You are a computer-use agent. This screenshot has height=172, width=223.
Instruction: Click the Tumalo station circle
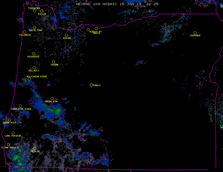[x=91, y=85]
